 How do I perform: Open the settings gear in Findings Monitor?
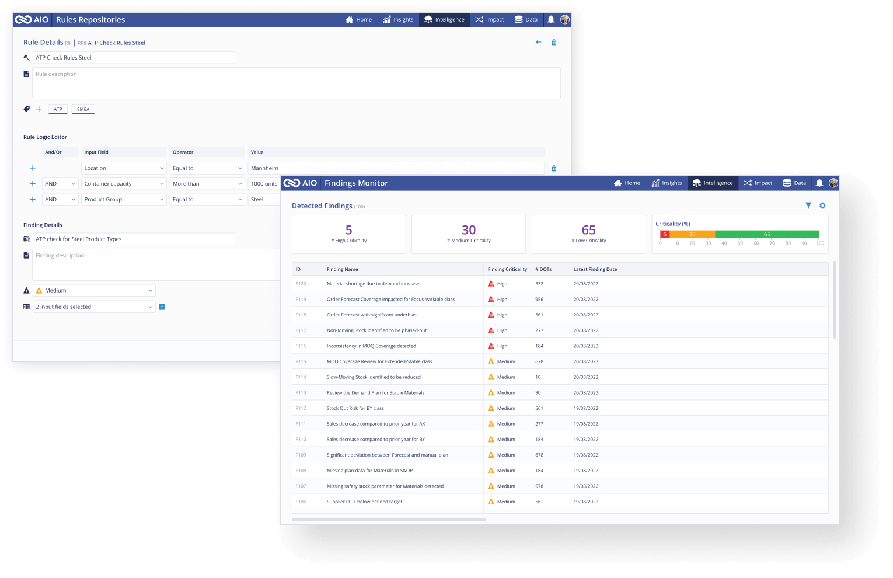[x=822, y=206]
